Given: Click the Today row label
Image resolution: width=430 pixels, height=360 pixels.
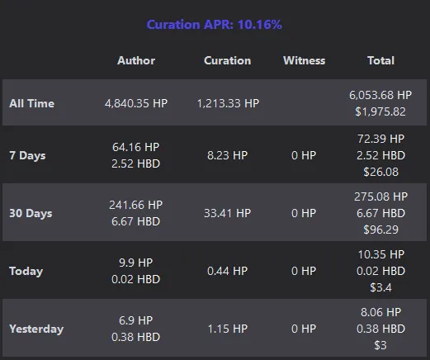Looking at the screenshot, I should (x=26, y=271).
